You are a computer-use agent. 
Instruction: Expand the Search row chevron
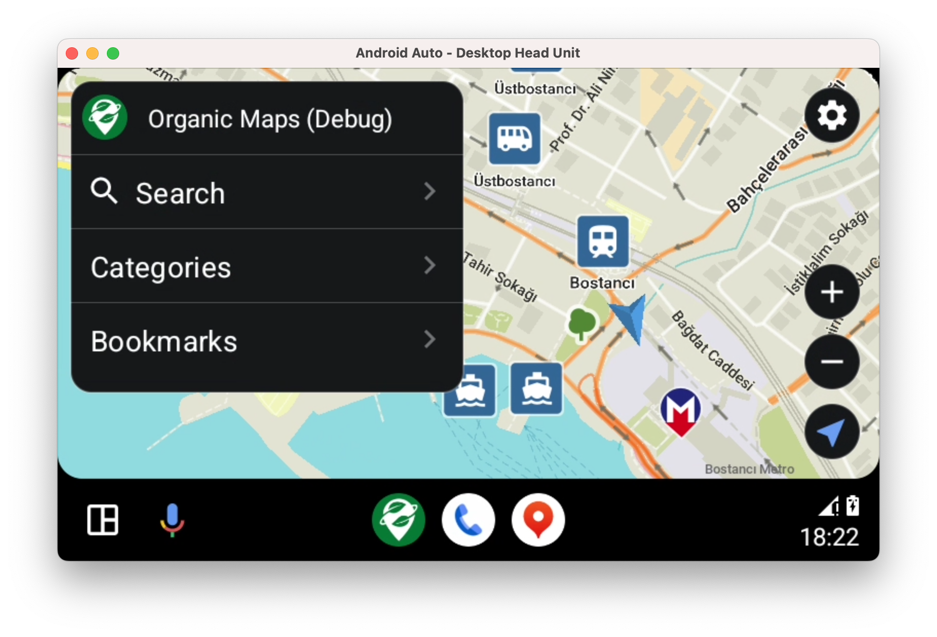(x=430, y=192)
